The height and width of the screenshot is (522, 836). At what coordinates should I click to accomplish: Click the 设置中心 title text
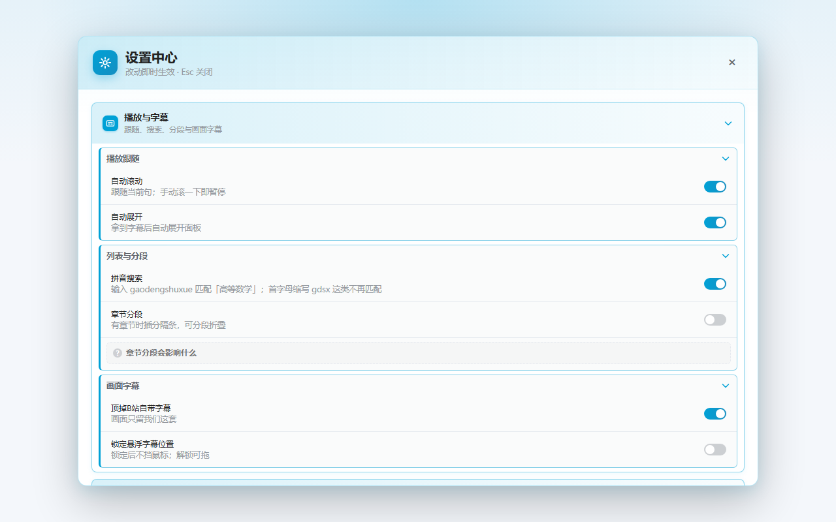pos(152,57)
